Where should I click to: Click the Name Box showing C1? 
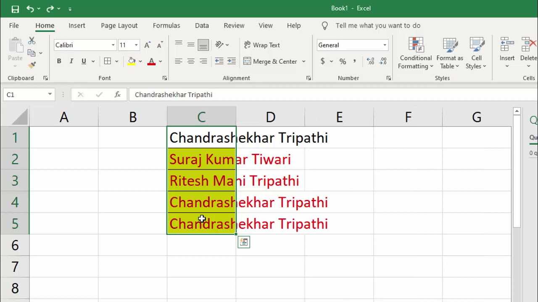click(x=29, y=94)
